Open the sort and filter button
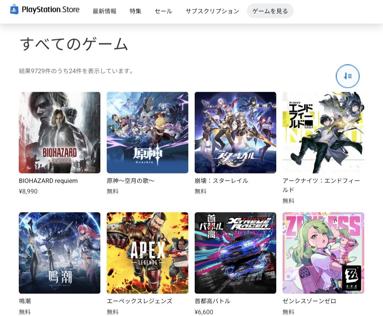 click(348, 76)
